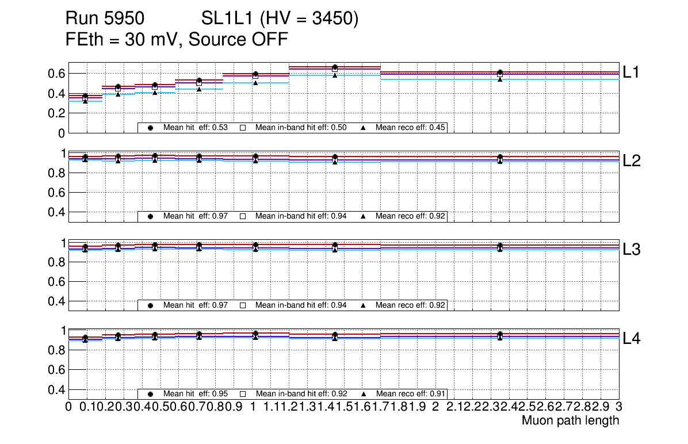Click the rightmost data point in panel L1

pyautogui.click(x=500, y=73)
